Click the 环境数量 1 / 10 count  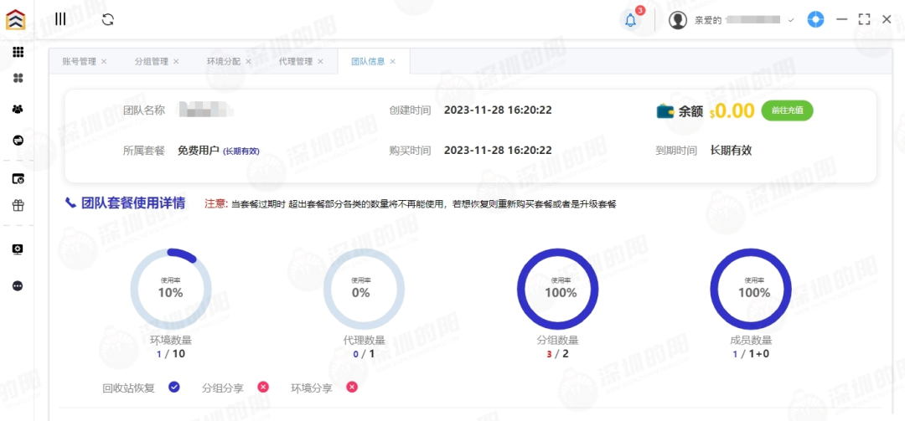click(171, 353)
